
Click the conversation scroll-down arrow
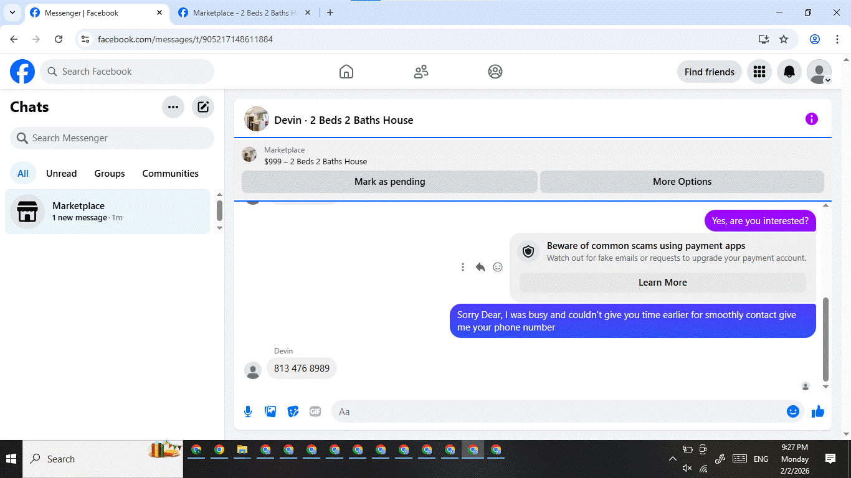[x=826, y=387]
